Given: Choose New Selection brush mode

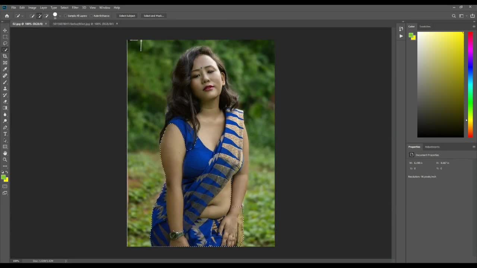Looking at the screenshot, I should coord(32,16).
